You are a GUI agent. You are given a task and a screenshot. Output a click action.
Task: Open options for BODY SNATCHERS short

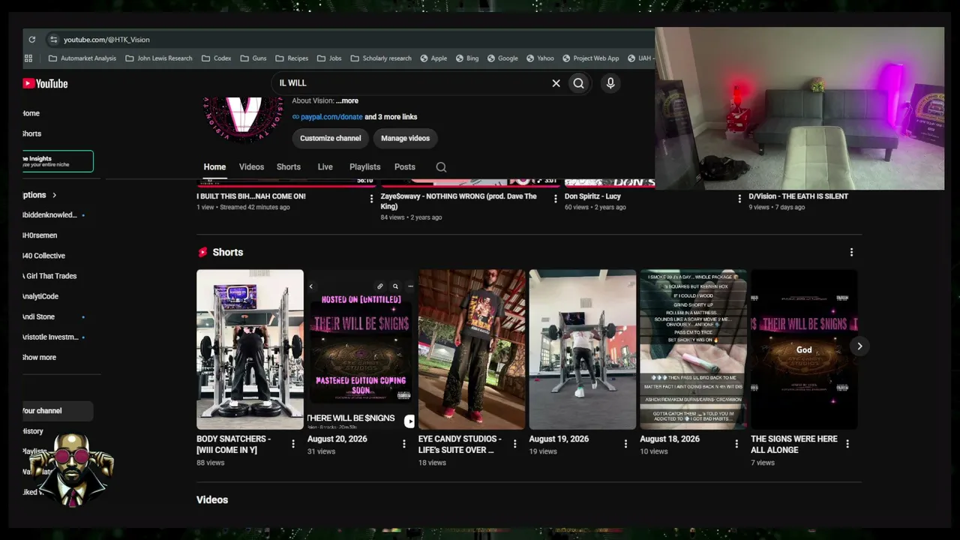click(293, 444)
